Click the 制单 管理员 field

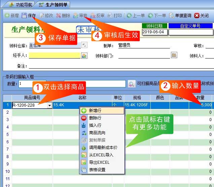tap(144, 45)
